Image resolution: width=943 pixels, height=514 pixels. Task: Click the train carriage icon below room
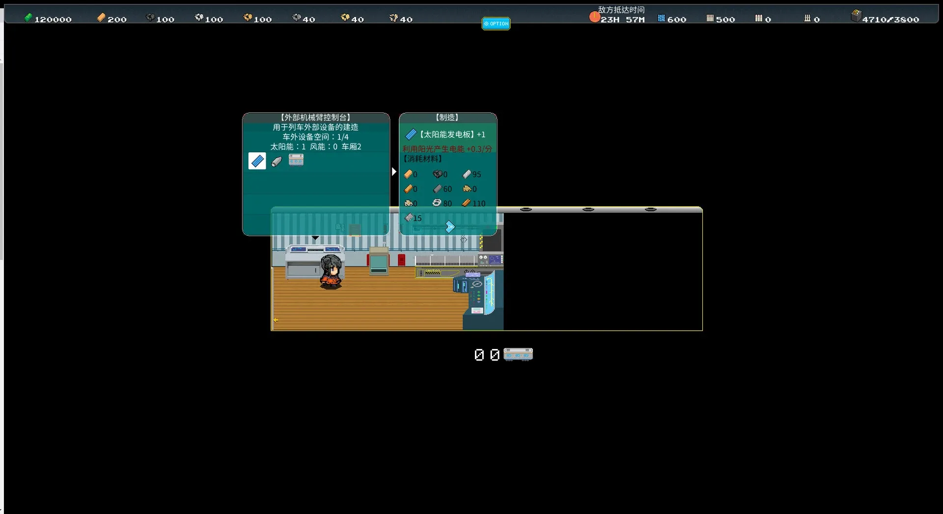coord(518,354)
